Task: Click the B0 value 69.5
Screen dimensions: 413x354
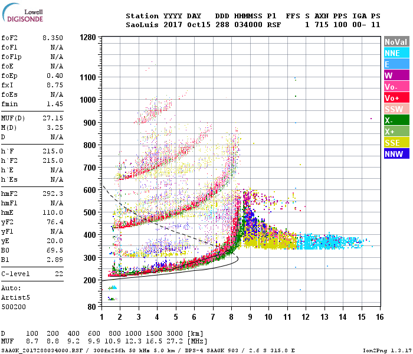Action: point(55,250)
